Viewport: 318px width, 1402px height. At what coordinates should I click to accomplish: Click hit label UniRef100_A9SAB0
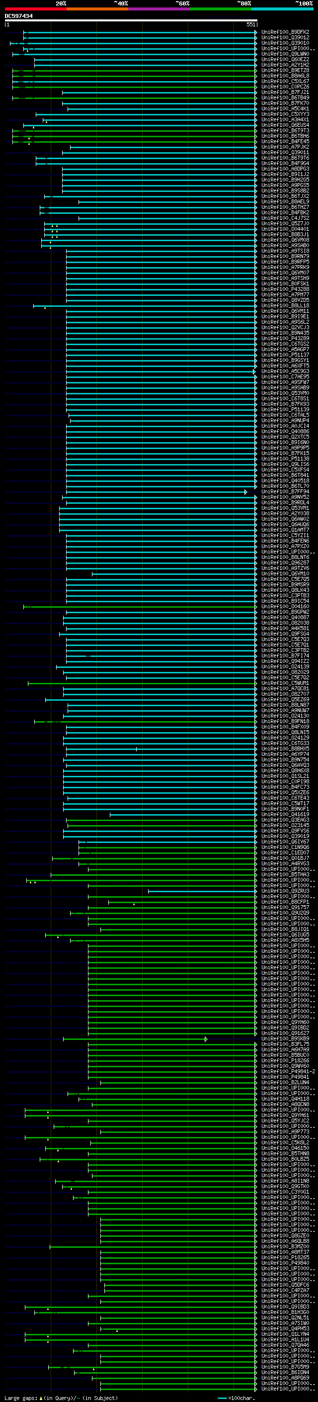[x=285, y=246]
